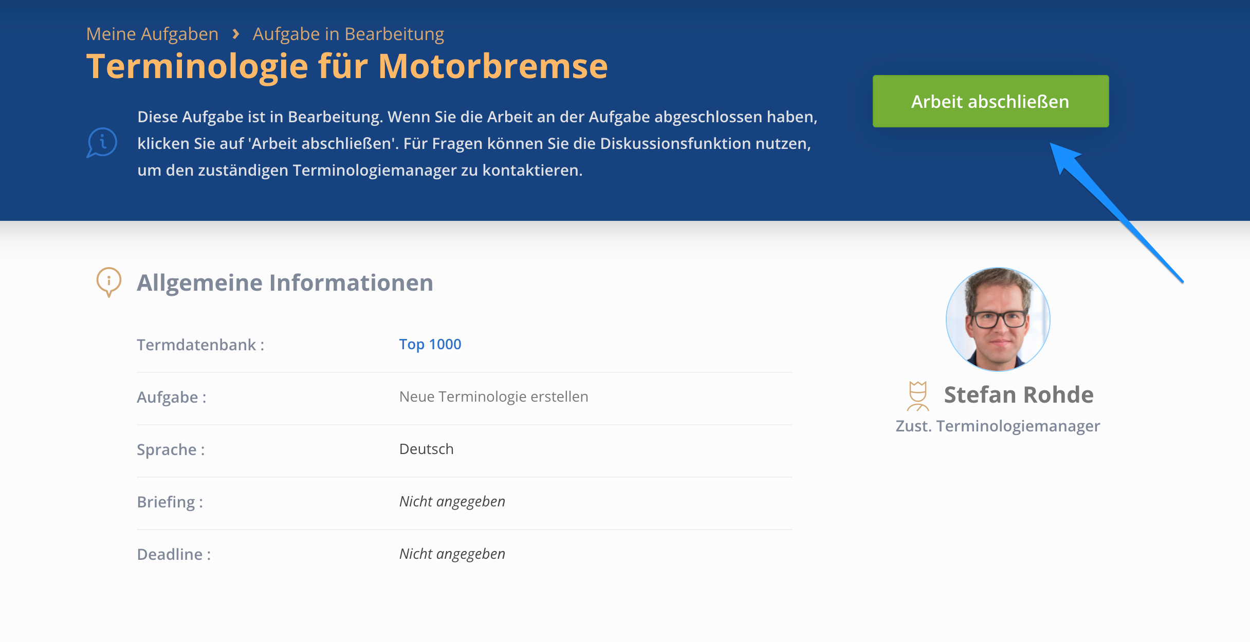The image size is (1250, 642).
Task: Click the Briefing 'Nicht angegeben' value
Action: tap(452, 501)
